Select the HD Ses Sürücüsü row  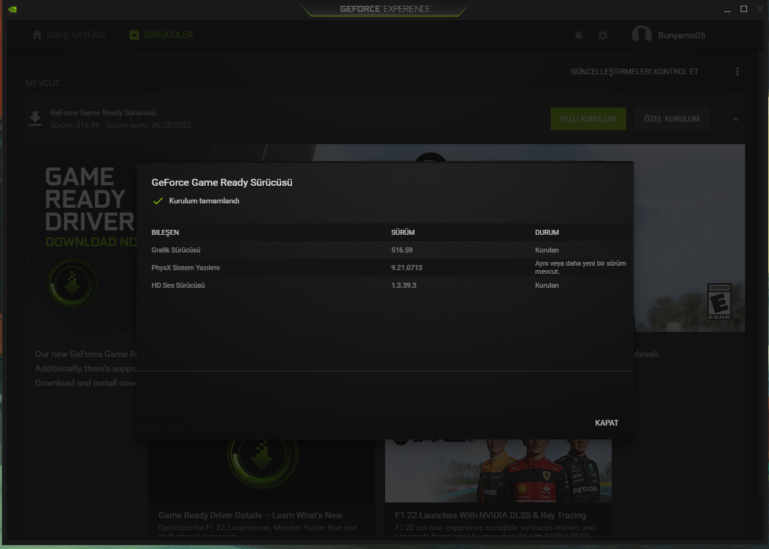point(384,285)
